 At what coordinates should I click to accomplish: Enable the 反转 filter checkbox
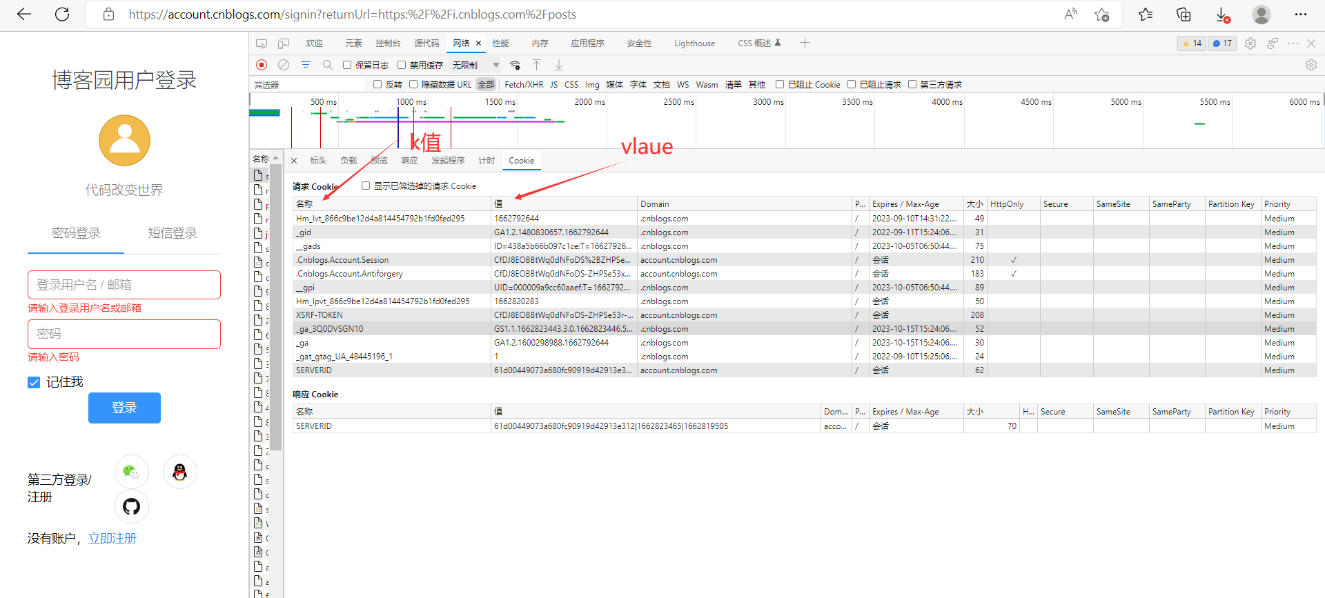click(377, 84)
